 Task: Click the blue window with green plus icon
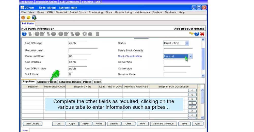(34, 17)
